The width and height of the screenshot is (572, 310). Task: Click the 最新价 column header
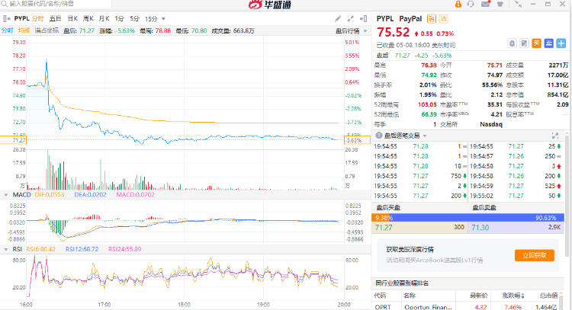click(479, 296)
